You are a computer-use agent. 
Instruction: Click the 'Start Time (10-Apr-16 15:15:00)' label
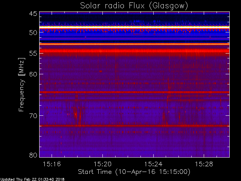(134, 172)
